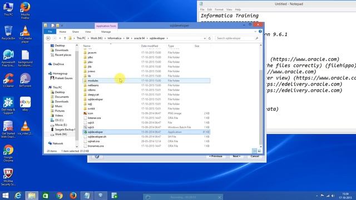Select the icon PNG image file
Screen dimensions: 356x200
click(x=146, y=113)
